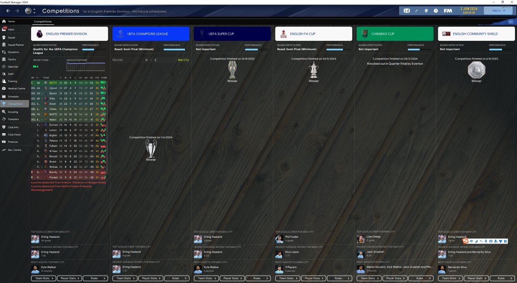Open the FM menu logo
Image resolution: width=517 pixels, height=283 pixels.
click(x=448, y=11)
